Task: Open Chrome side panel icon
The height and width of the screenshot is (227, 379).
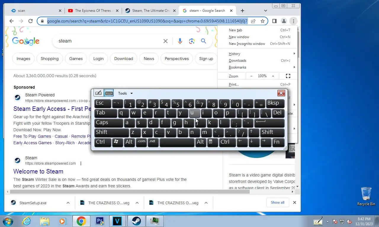Action: tap(274, 21)
